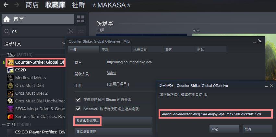This screenshot has height=137, width=276.
Task: Click the launch options text field
Action: pyautogui.click(x=216, y=114)
